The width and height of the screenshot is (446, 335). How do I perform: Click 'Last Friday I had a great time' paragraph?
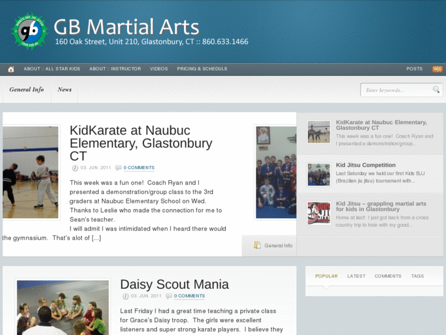201,320
